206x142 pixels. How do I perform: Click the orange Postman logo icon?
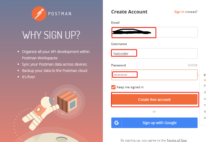[39, 14]
